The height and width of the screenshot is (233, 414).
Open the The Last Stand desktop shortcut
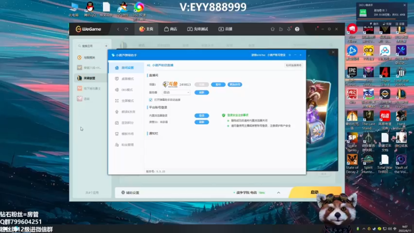[x=368, y=120]
